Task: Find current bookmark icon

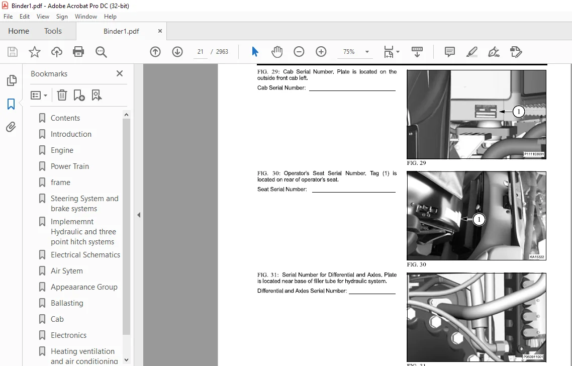Action: (x=97, y=95)
